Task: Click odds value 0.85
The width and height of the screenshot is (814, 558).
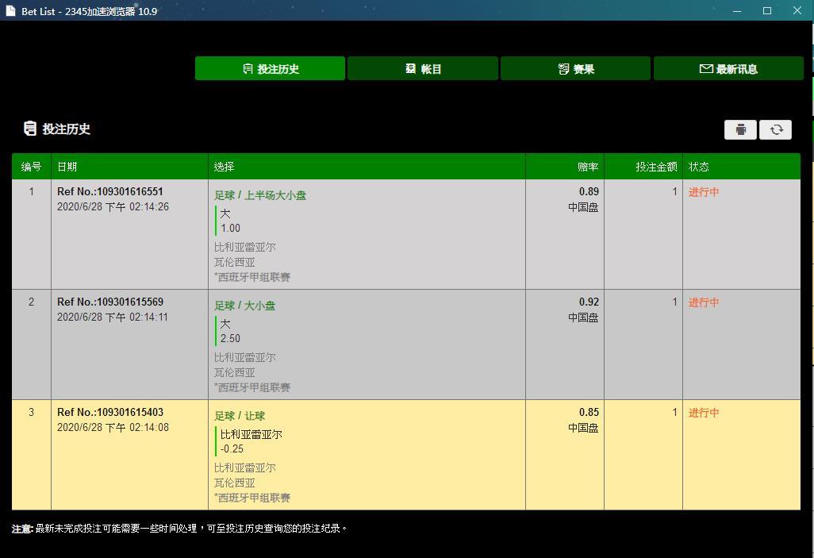Action: [589, 412]
